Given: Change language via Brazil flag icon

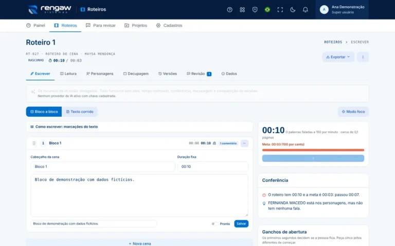Looking at the screenshot, I should pos(267,10).
